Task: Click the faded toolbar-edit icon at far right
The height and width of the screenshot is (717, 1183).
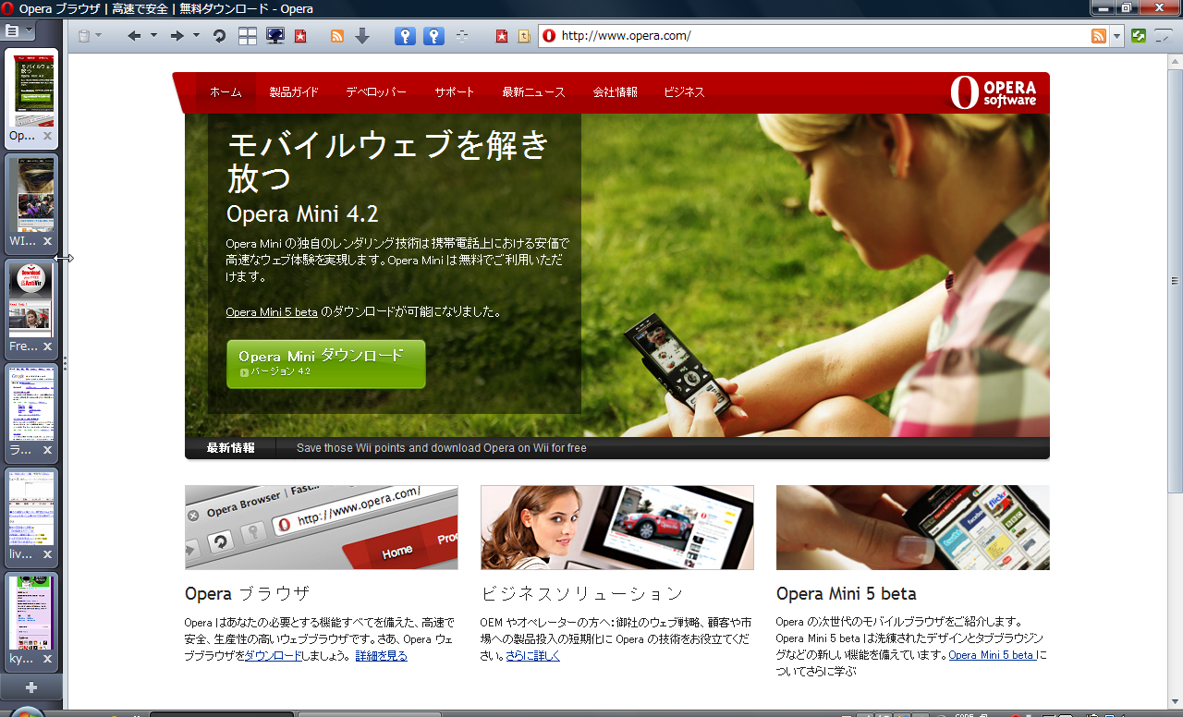Action: point(1165,36)
